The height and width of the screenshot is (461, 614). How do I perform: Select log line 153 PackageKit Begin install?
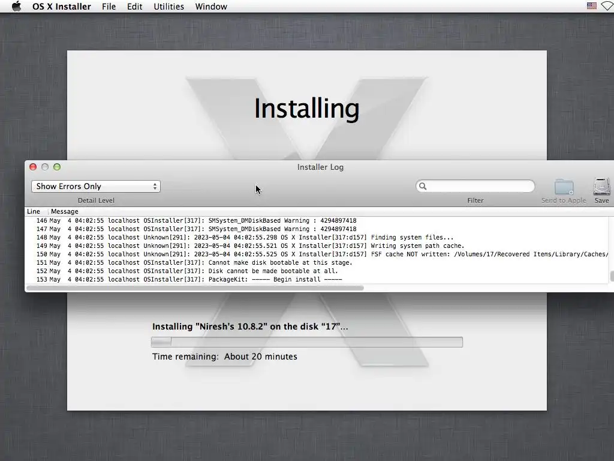coord(317,280)
